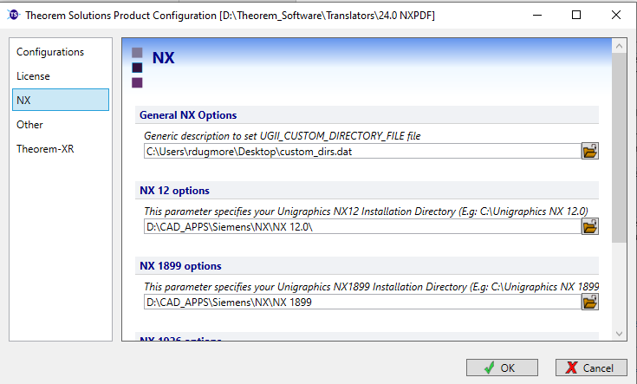
Task: Minimize the Product Configuration window
Action: pos(537,15)
